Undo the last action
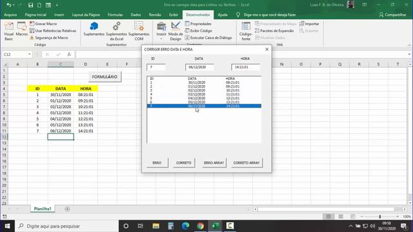413x232 pixels. pos(9,5)
